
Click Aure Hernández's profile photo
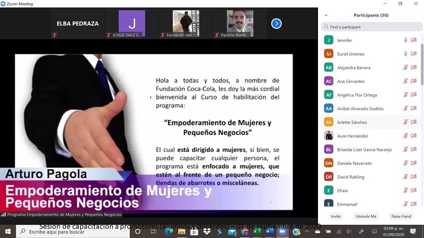pos(329,136)
